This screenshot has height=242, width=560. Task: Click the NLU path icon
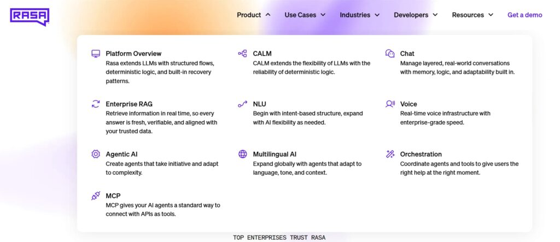point(243,104)
